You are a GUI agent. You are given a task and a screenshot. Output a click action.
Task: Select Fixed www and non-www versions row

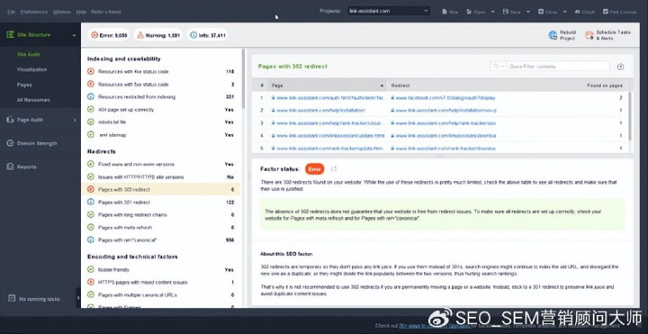[161, 164]
